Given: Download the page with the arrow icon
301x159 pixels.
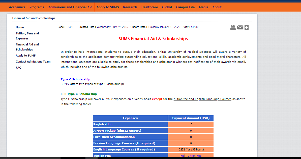Looking at the screenshot, I should click(x=247, y=27).
